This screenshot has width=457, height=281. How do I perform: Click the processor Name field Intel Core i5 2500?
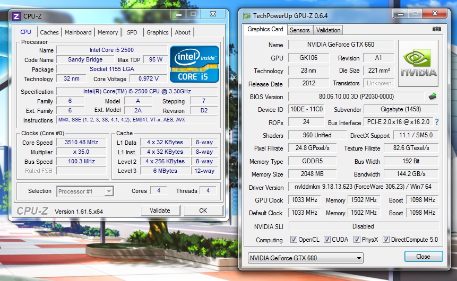111,50
